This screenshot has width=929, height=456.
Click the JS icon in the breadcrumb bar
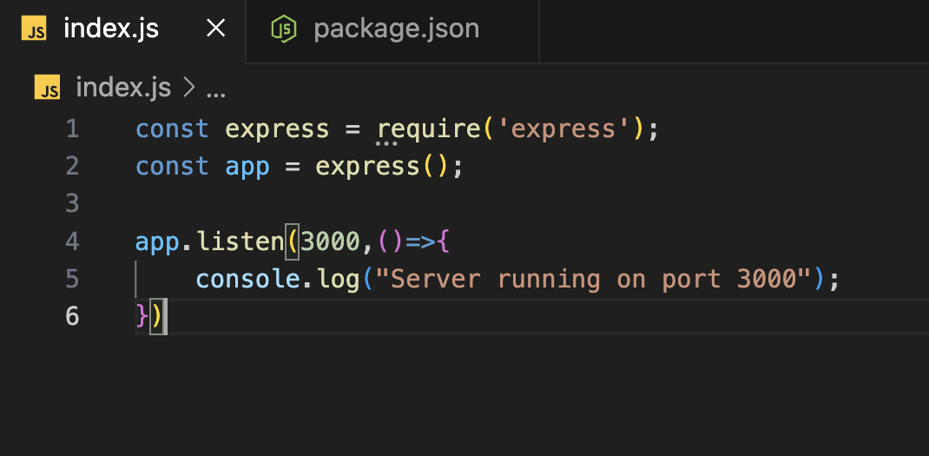point(47,88)
